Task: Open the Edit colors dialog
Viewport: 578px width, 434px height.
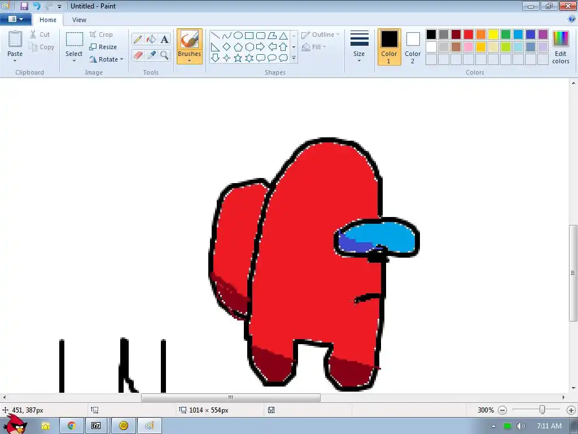Action: (x=561, y=47)
